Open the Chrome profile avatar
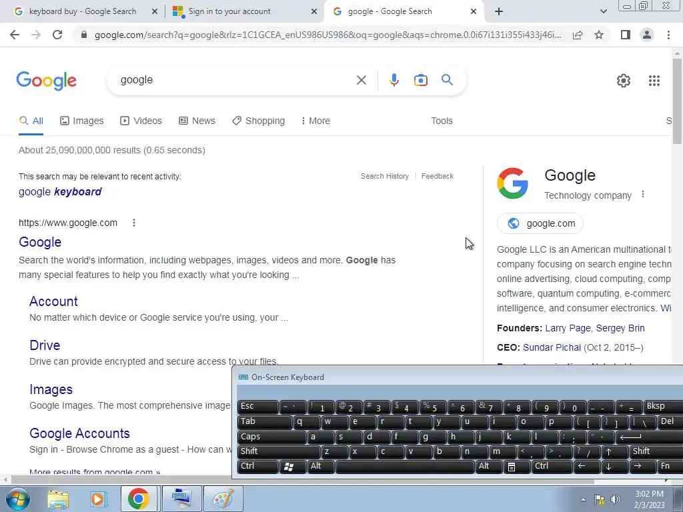 click(647, 35)
